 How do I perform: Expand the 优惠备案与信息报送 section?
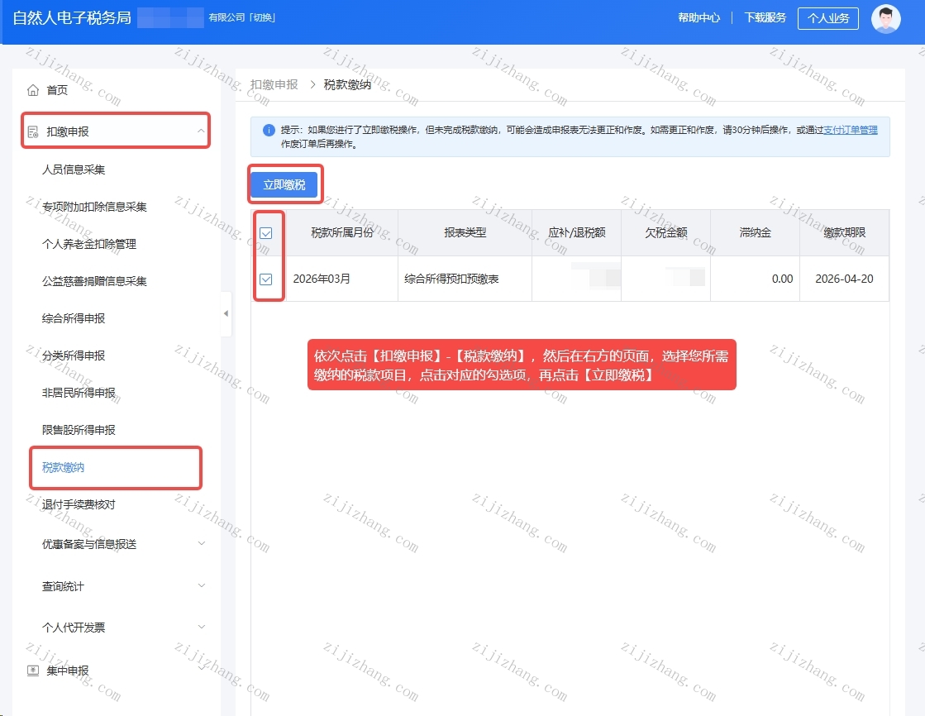click(x=201, y=543)
